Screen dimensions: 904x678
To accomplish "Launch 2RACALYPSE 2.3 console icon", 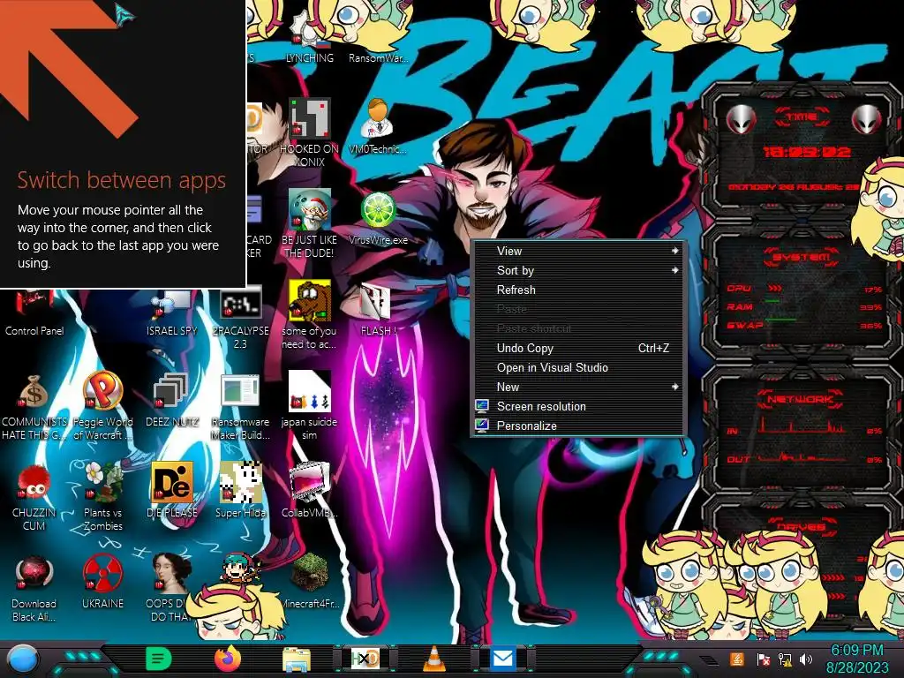I will coord(240,319).
